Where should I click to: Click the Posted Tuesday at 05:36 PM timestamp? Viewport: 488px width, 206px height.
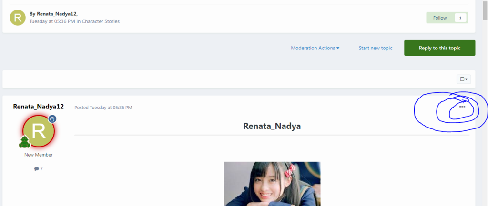pyautogui.click(x=103, y=108)
